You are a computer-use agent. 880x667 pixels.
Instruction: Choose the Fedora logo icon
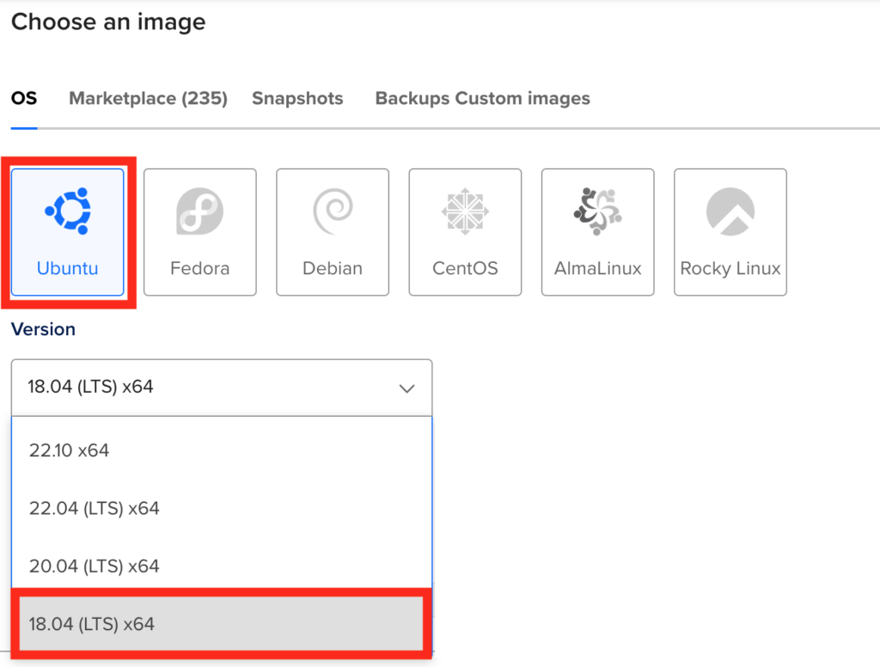[x=199, y=211]
